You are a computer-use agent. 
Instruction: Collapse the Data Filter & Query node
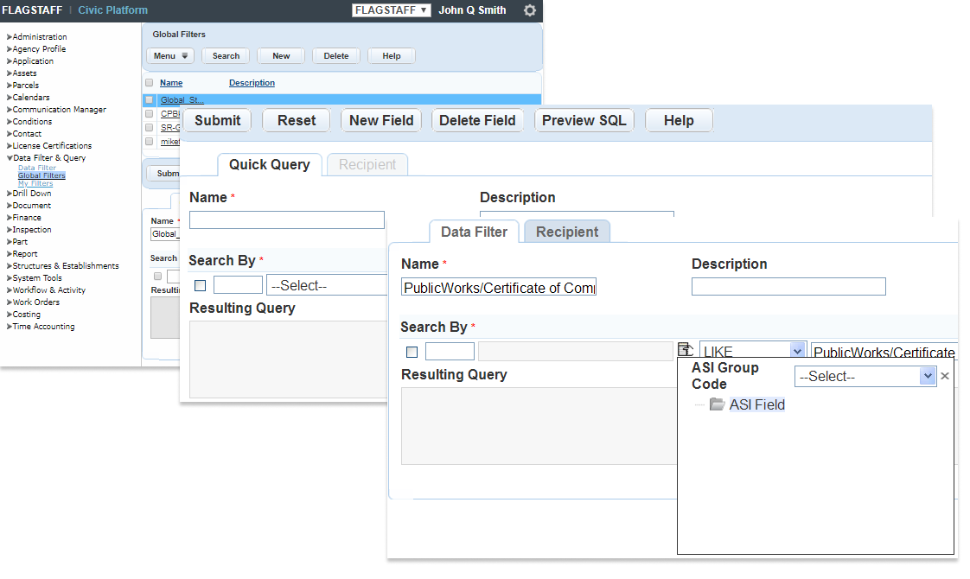tap(9, 158)
